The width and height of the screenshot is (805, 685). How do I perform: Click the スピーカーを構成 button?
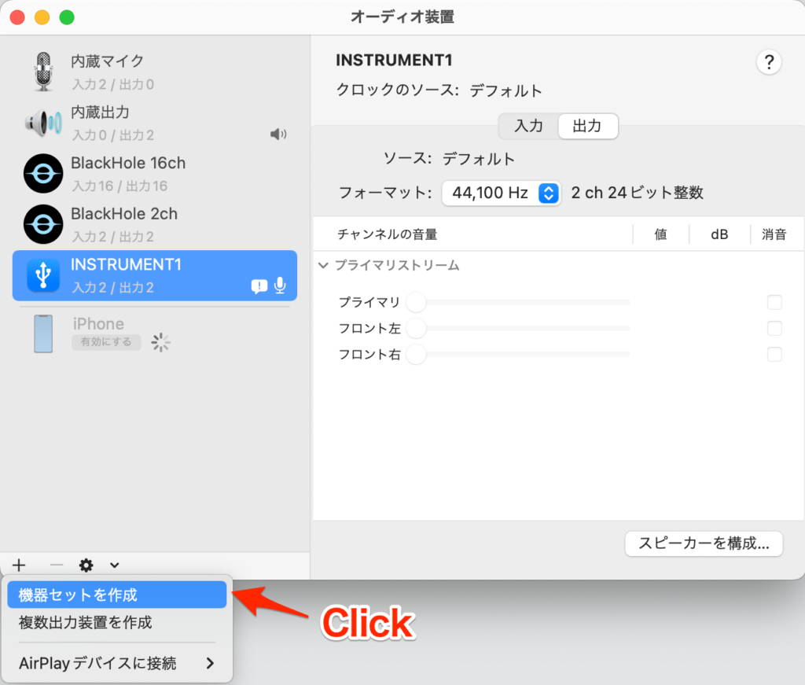click(704, 543)
